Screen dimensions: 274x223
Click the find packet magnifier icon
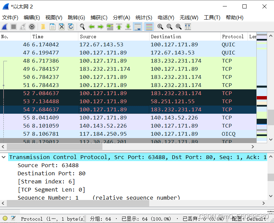point(82,27)
